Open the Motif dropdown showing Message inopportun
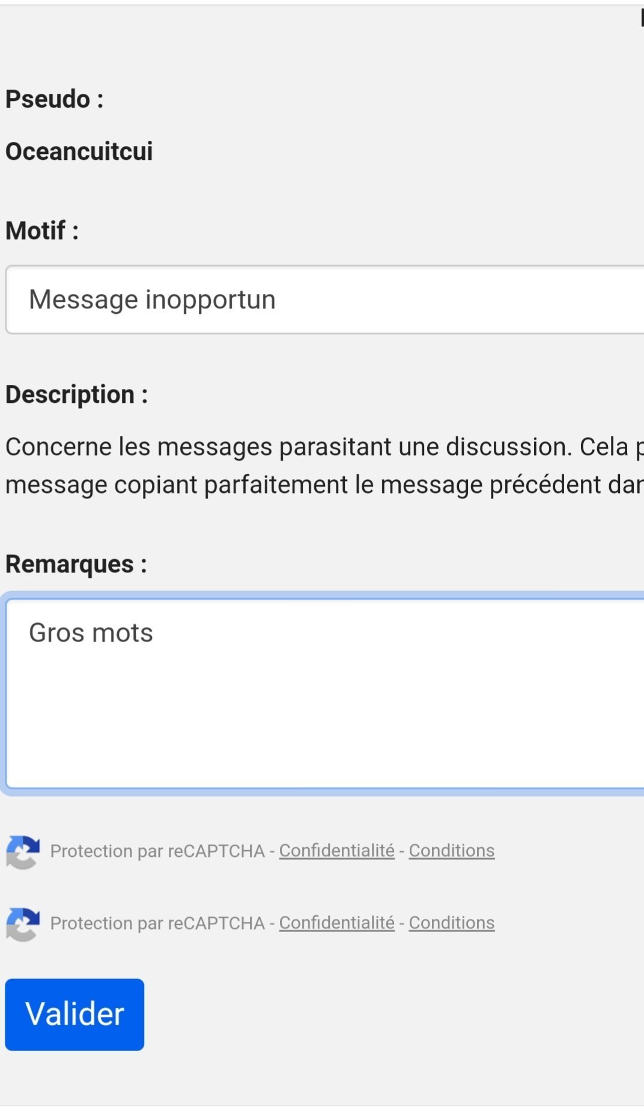Viewport: 644px width, 1107px height. pyautogui.click(x=325, y=299)
